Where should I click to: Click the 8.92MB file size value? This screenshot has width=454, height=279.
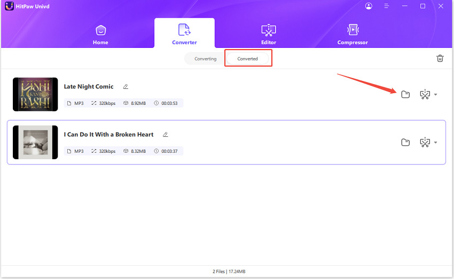[x=138, y=103]
